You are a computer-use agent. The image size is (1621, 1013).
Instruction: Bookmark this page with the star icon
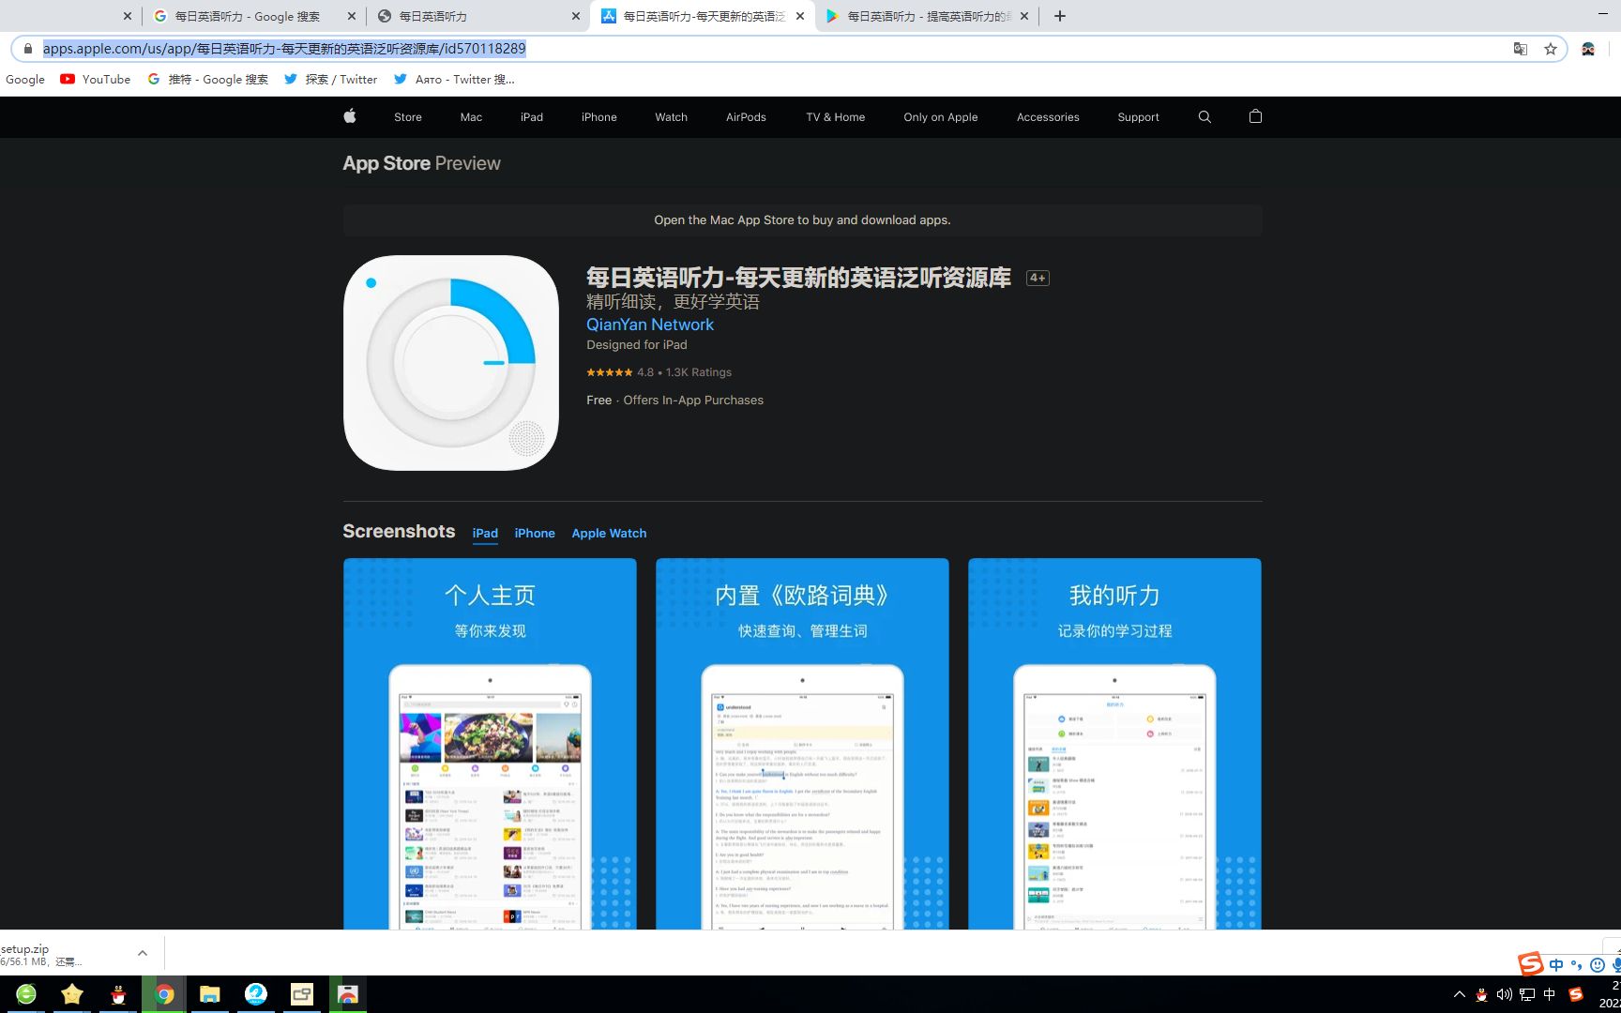point(1551,49)
